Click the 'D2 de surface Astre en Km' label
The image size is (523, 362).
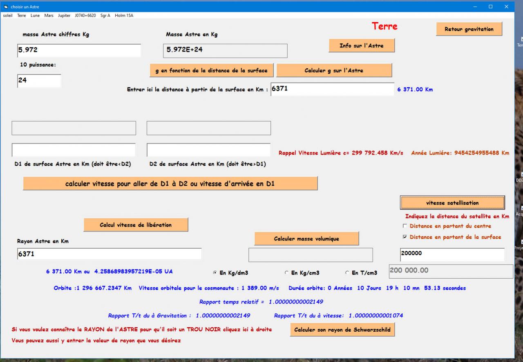pos(208,164)
